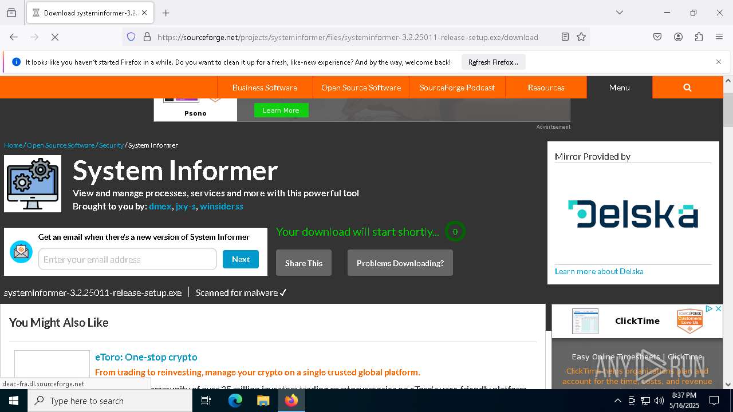Open network tray icon

[x=645, y=401]
